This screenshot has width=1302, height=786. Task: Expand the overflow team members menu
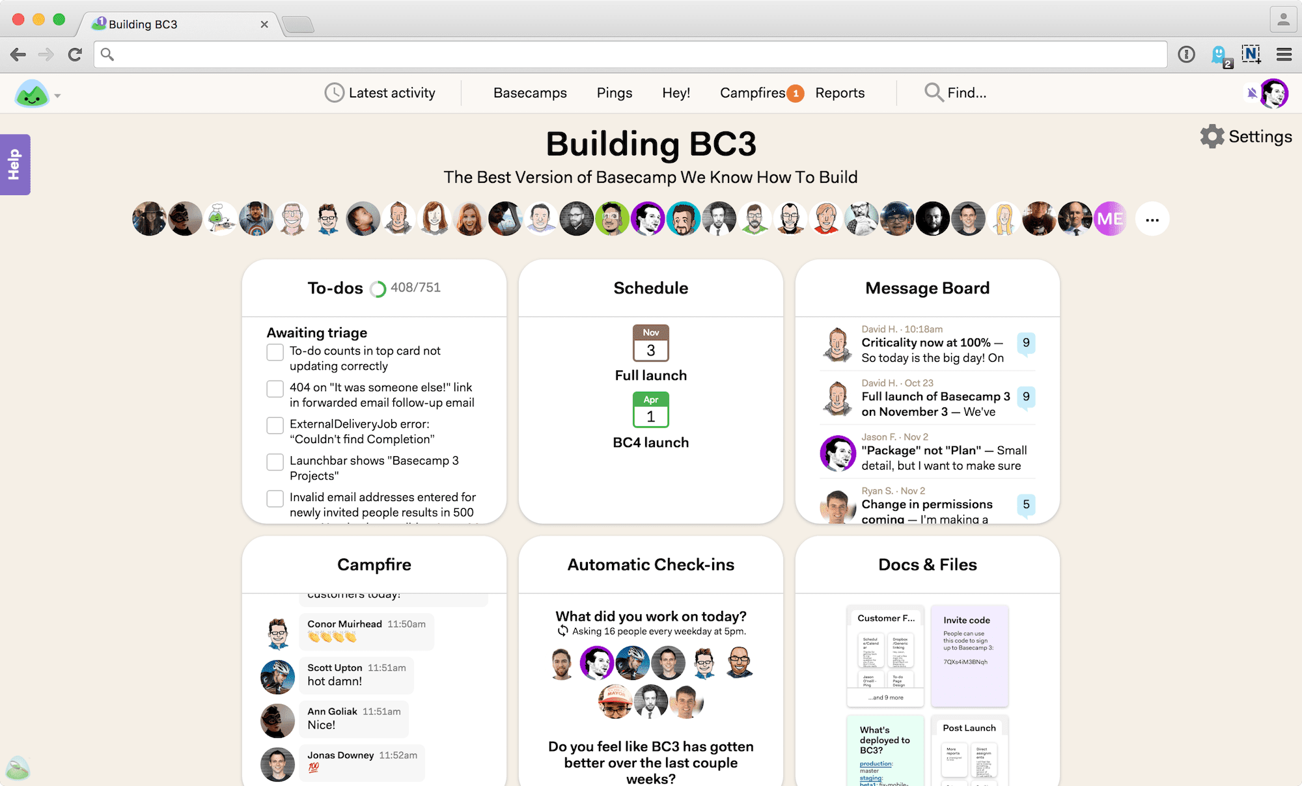1152,219
